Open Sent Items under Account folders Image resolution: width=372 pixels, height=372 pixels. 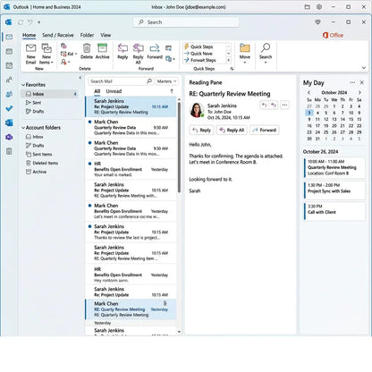click(38, 154)
